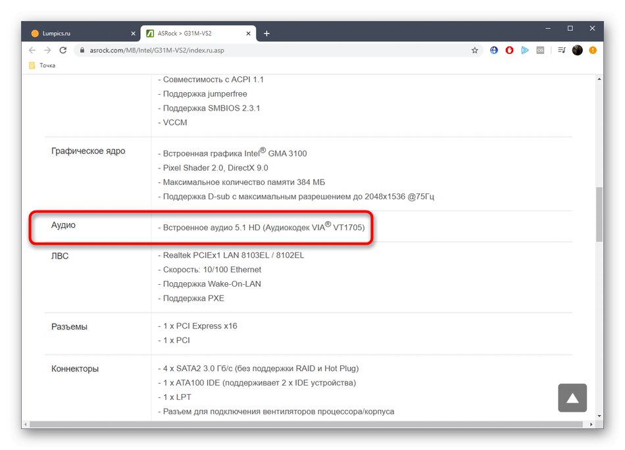
Task: Maximize the browser window
Action: click(x=570, y=29)
